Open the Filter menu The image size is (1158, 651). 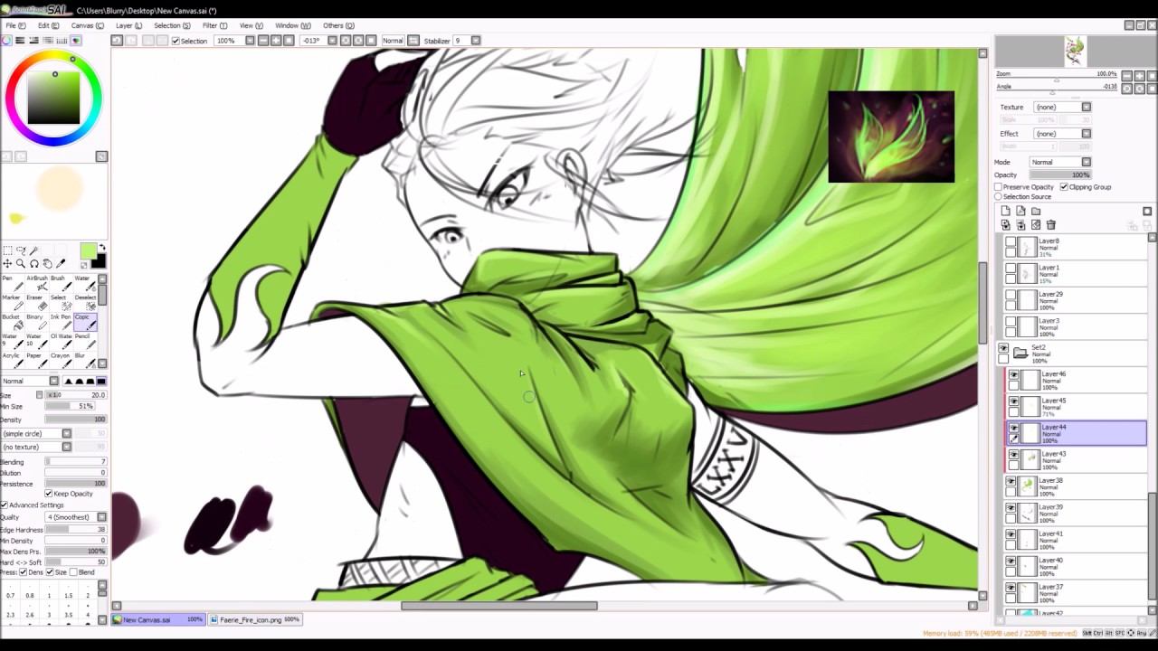pos(214,25)
